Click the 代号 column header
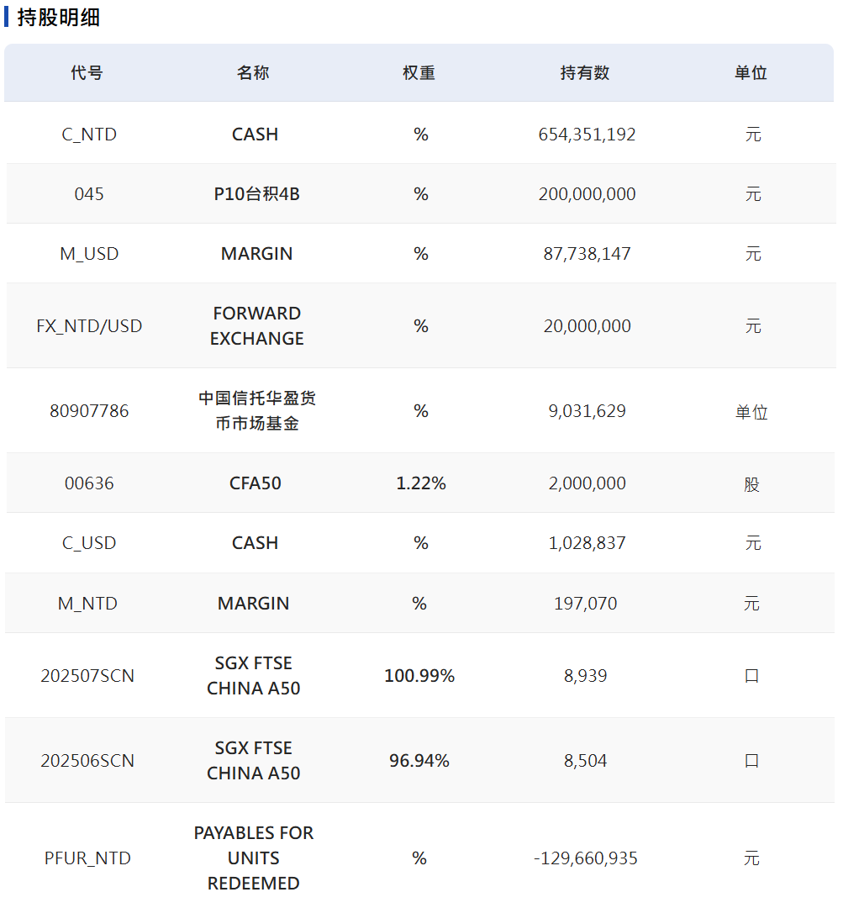This screenshot has width=843, height=908. 87,73
